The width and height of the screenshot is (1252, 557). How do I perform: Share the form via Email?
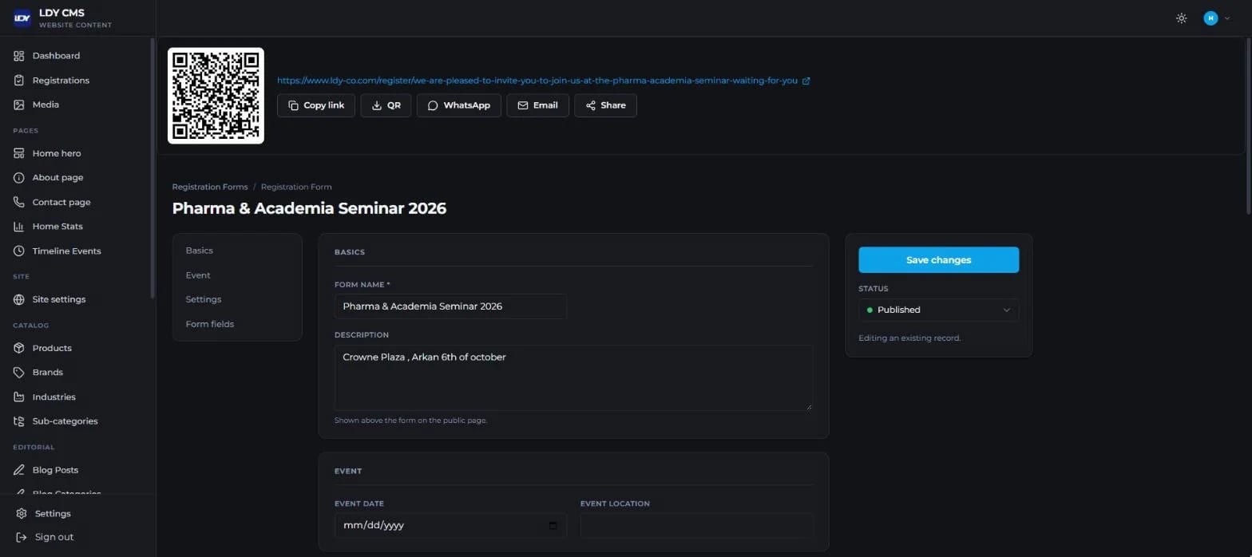(538, 105)
